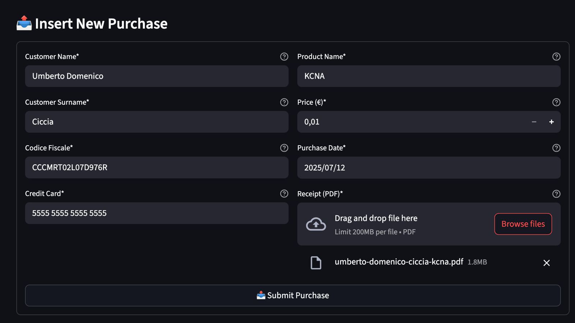Click the Credit Card number field
The width and height of the screenshot is (575, 323).
pos(157,213)
